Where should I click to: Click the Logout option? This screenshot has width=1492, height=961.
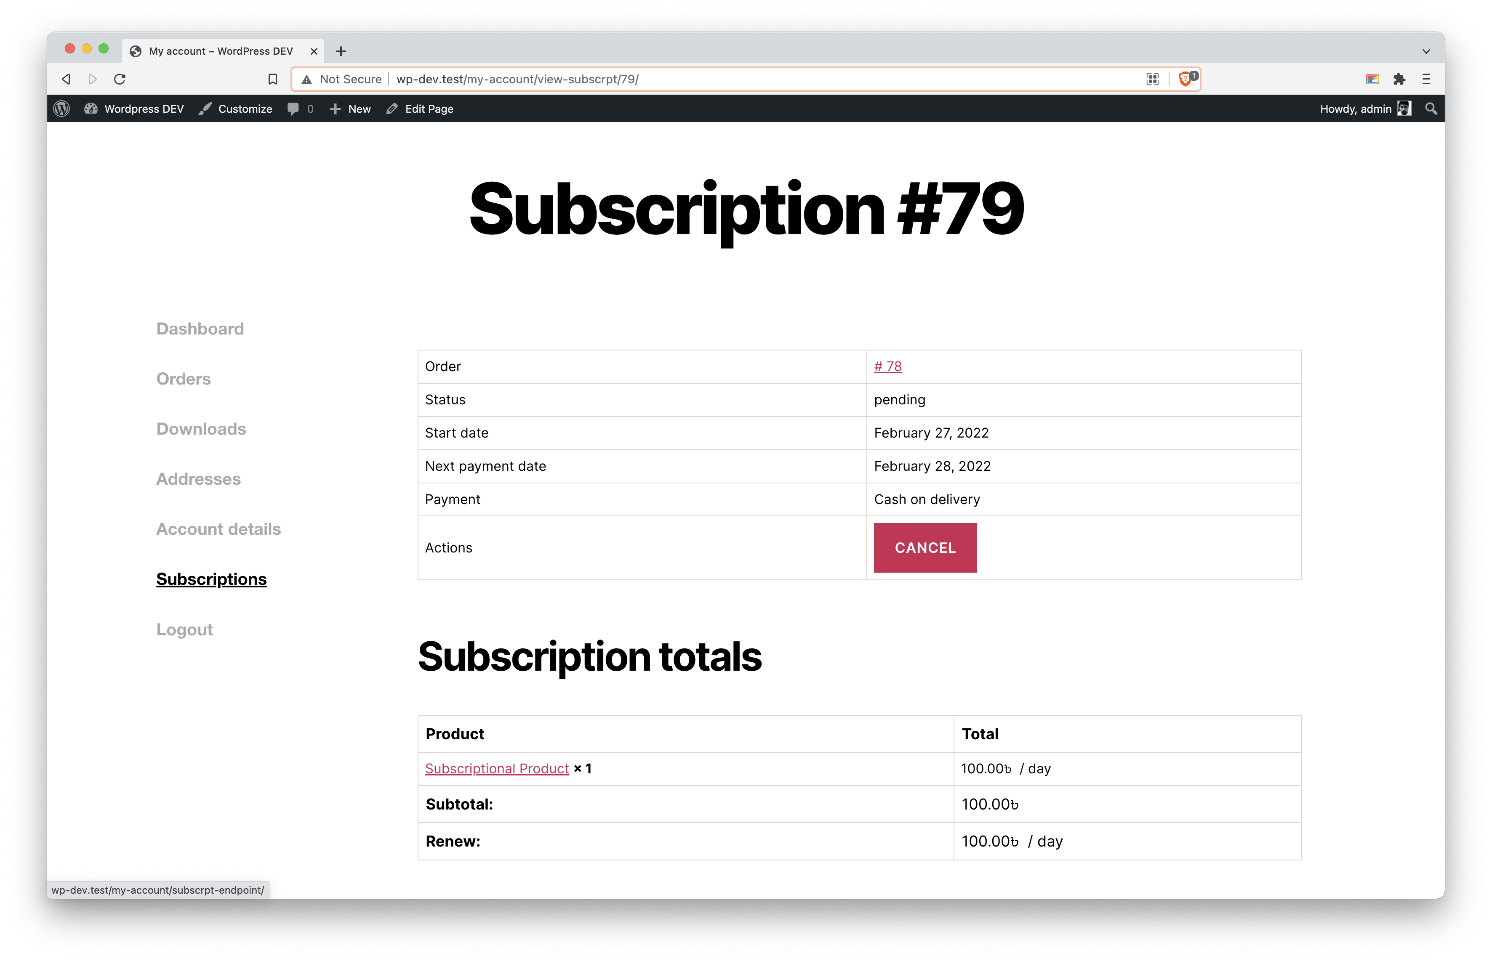click(184, 628)
